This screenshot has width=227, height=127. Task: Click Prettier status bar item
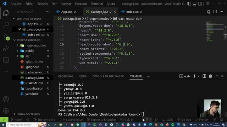202,120
